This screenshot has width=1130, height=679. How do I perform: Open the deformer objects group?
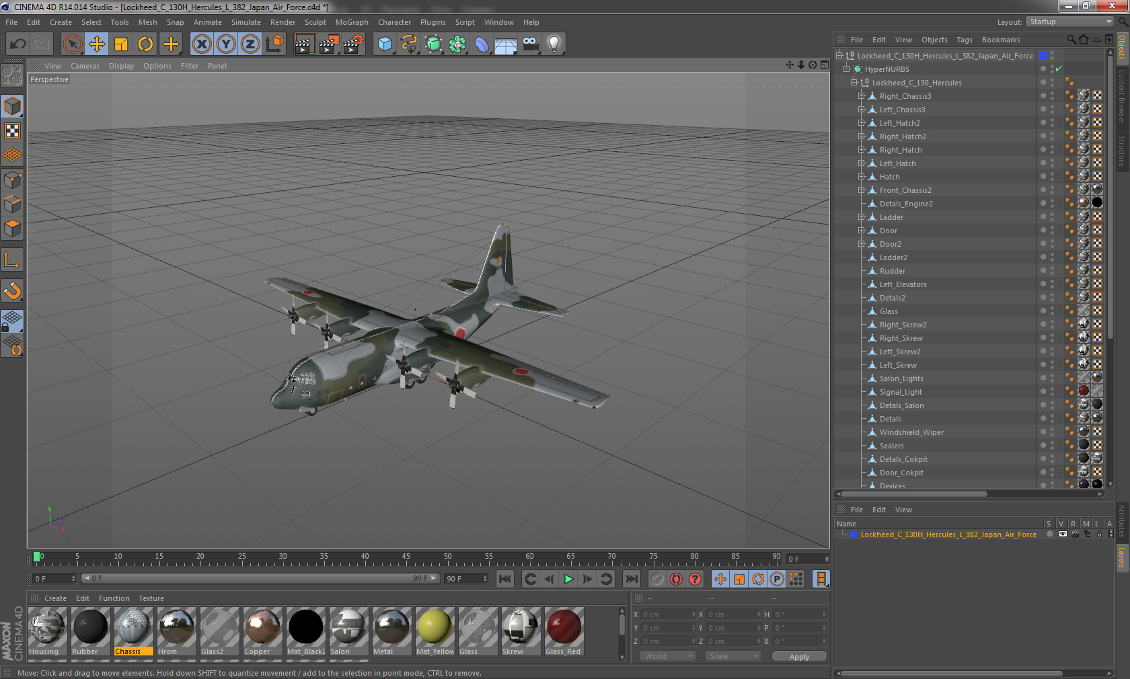pos(482,44)
